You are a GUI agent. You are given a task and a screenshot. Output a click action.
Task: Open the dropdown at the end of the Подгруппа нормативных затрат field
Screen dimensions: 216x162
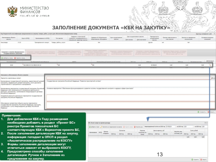pyautogui.click(x=214, y=78)
